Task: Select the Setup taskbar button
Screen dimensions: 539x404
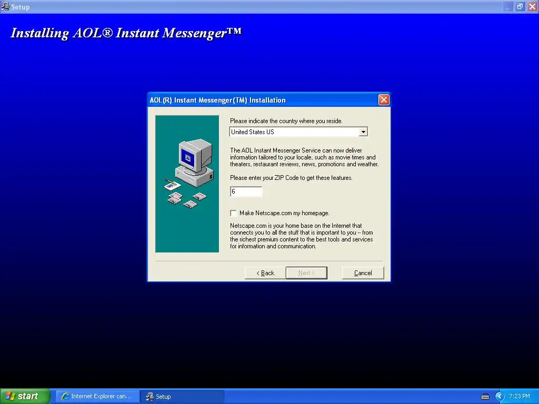Action: [x=182, y=396]
